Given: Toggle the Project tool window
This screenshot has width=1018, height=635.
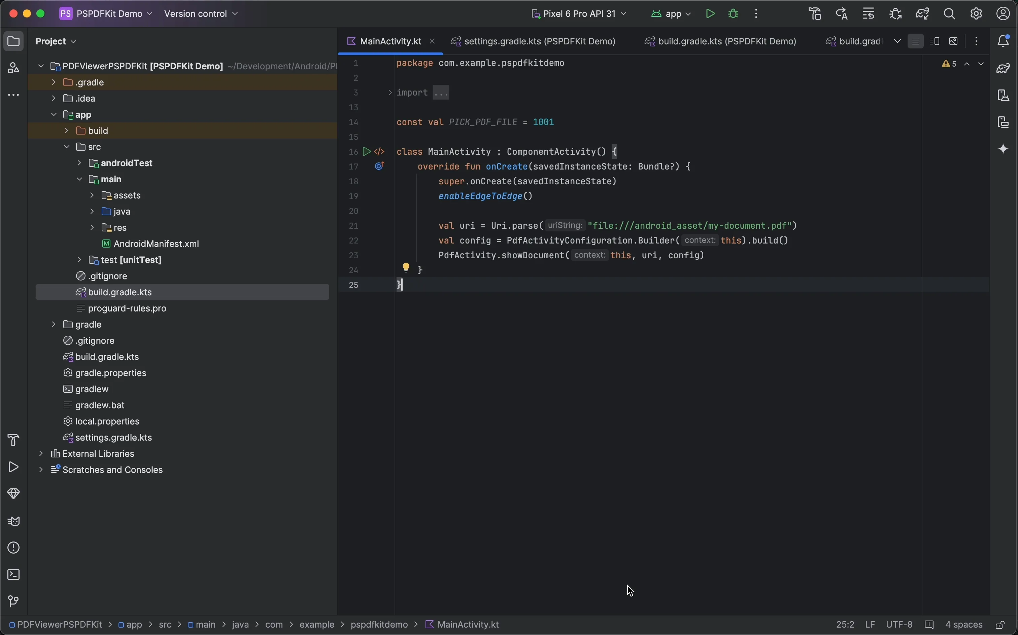Looking at the screenshot, I should (x=14, y=41).
